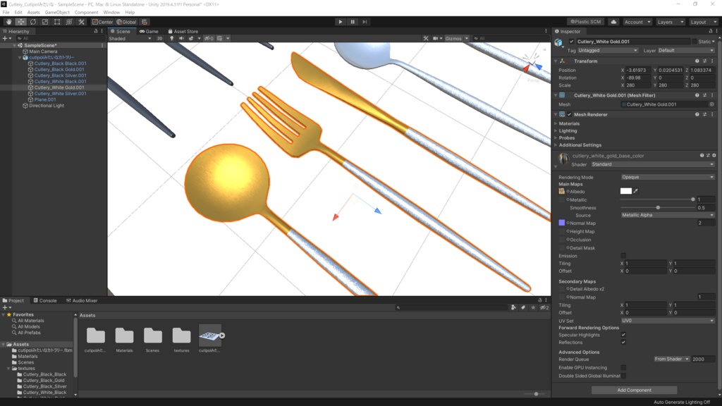
Task: Select the Scale tool in the toolbar
Action: pyautogui.click(x=44, y=22)
